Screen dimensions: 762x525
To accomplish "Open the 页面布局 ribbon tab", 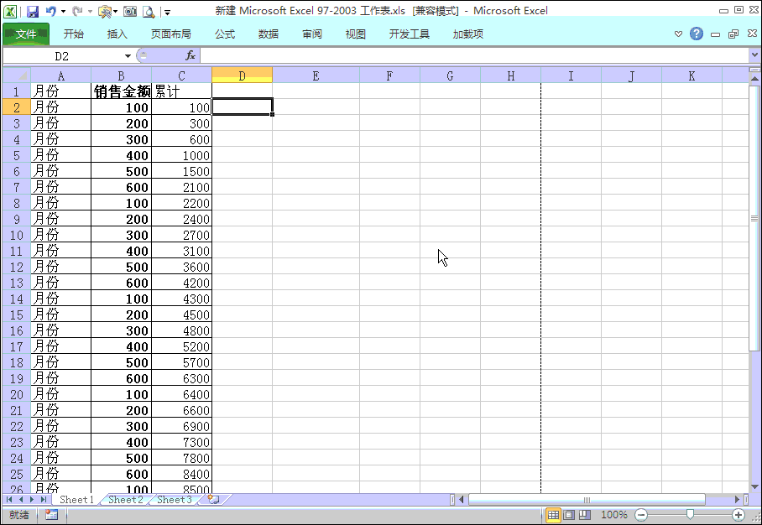I will pyautogui.click(x=170, y=34).
